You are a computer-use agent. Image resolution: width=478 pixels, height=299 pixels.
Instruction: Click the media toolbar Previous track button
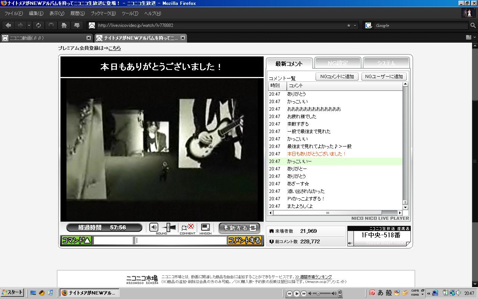[289, 294]
